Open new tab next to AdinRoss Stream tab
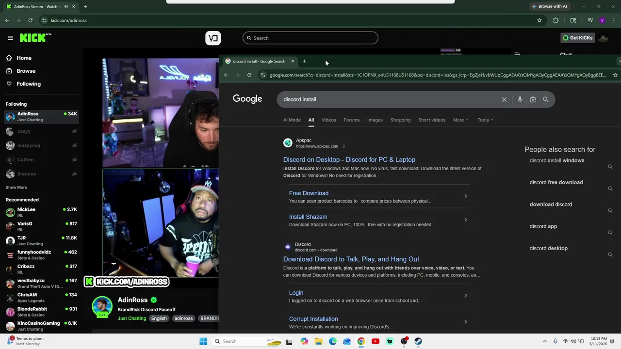 (x=85, y=6)
